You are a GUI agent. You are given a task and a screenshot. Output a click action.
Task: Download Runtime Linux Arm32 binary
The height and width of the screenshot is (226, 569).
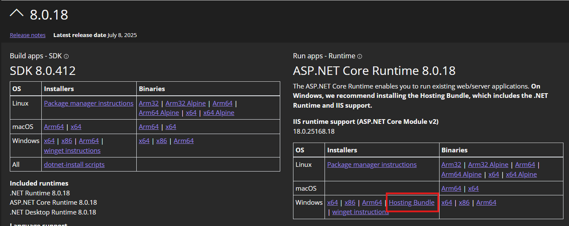(451, 164)
